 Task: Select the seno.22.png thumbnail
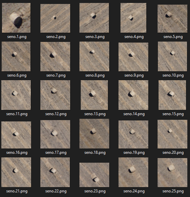(55, 172)
